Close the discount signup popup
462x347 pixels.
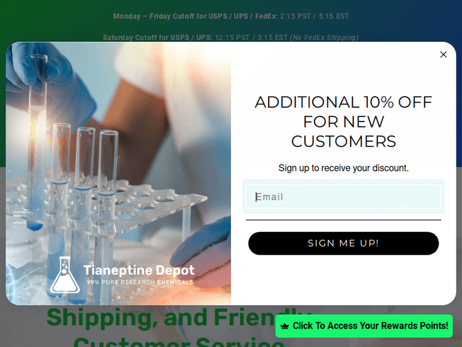(x=443, y=54)
